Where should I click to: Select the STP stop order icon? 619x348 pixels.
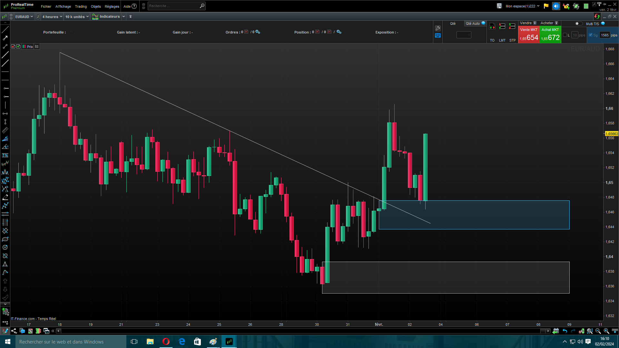tap(512, 26)
